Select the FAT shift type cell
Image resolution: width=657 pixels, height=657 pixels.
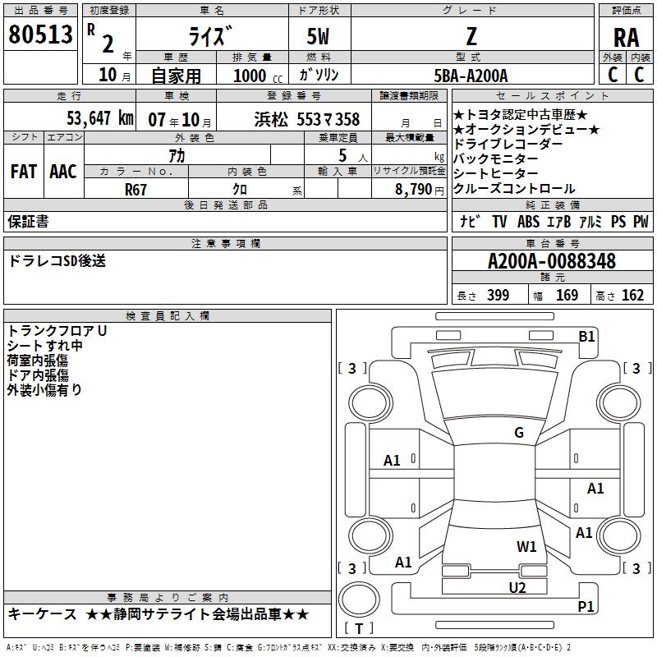tap(23, 172)
